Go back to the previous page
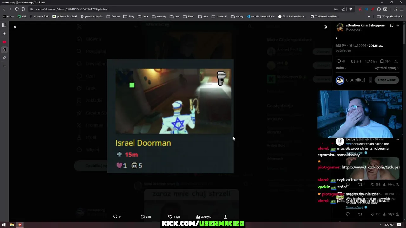The image size is (406, 228). tap(4, 9)
